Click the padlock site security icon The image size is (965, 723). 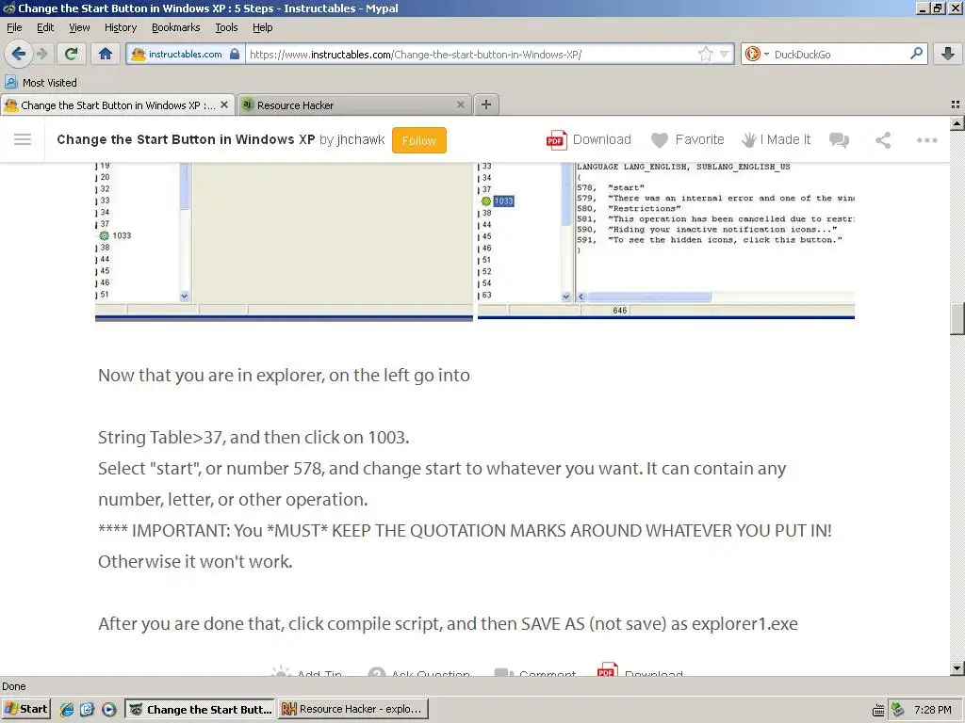pyautogui.click(x=235, y=54)
